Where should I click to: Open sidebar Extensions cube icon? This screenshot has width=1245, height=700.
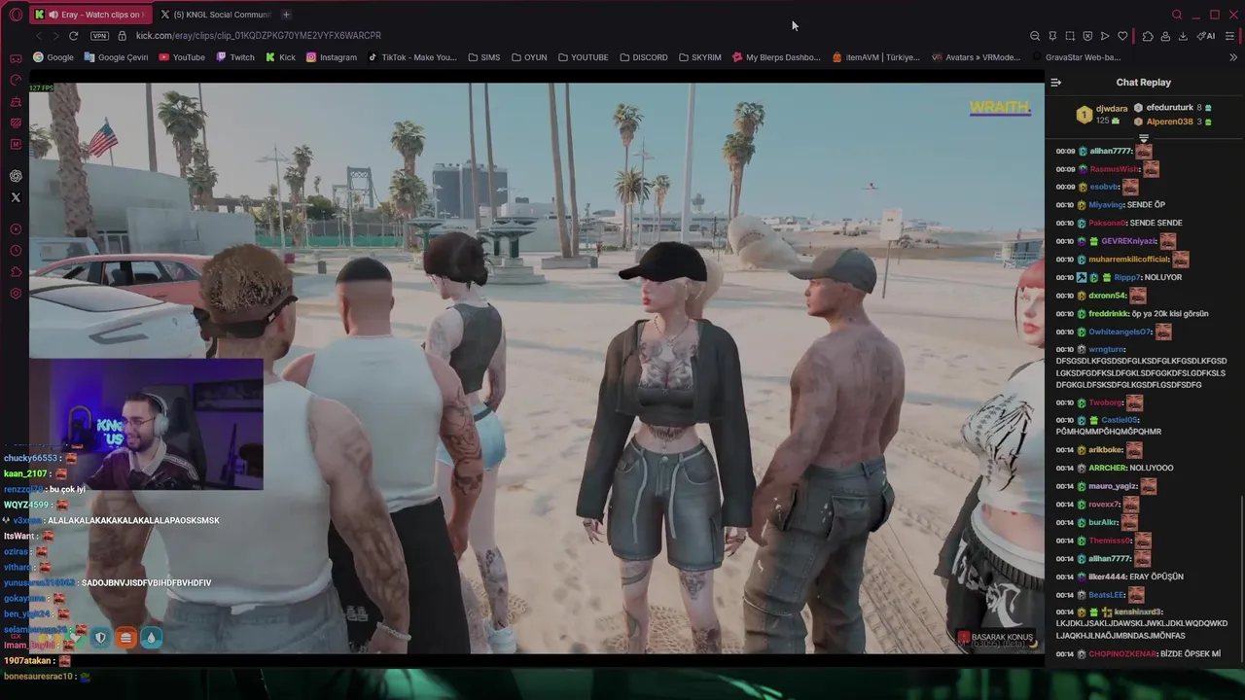16,272
